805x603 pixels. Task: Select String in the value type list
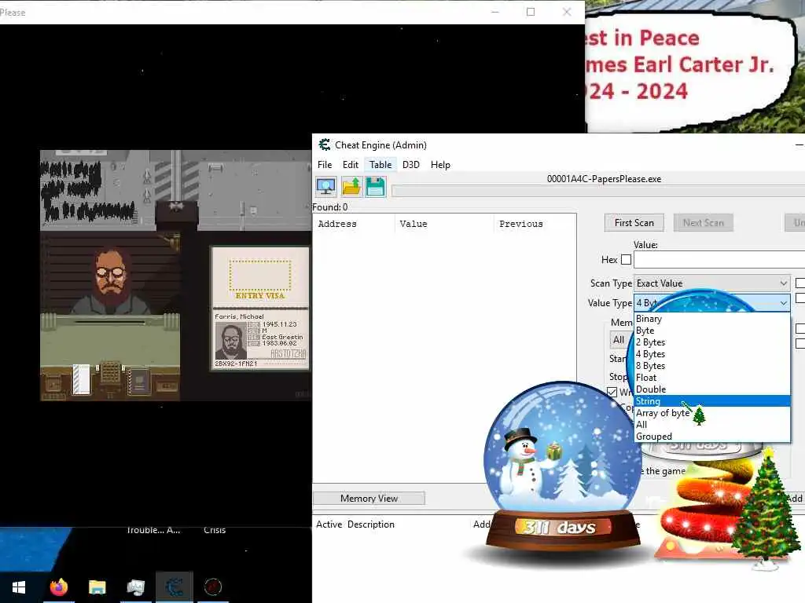coord(712,401)
